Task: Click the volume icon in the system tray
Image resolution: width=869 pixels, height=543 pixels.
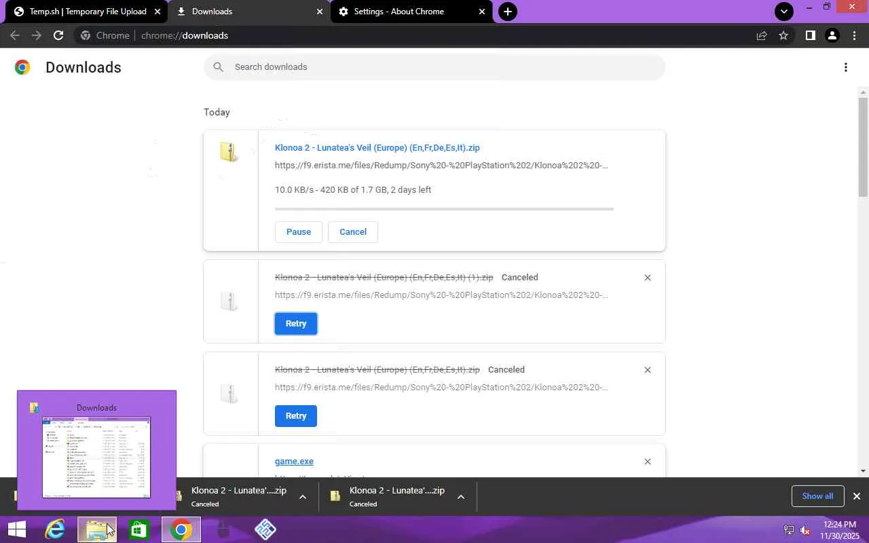Action: (805, 530)
